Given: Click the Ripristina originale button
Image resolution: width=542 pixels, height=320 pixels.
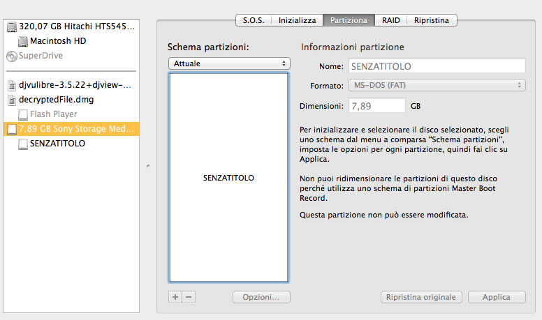Looking at the screenshot, I should tap(421, 297).
